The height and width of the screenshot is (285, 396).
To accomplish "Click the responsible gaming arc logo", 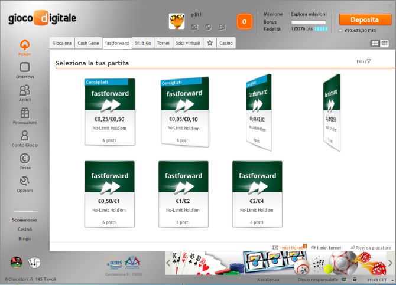I will click(x=132, y=263).
